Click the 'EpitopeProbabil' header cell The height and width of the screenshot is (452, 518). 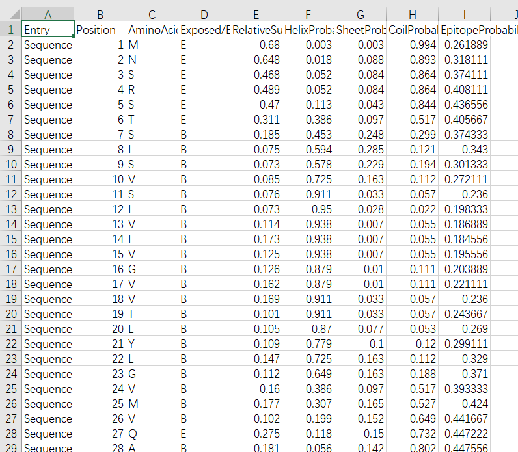(464, 30)
